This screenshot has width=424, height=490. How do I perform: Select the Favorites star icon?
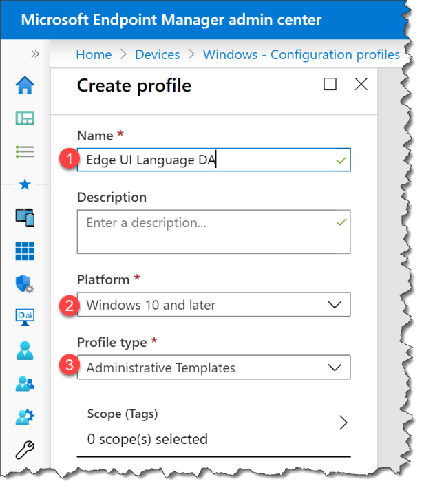pos(25,184)
